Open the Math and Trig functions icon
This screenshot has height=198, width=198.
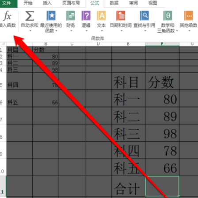pos(168,16)
